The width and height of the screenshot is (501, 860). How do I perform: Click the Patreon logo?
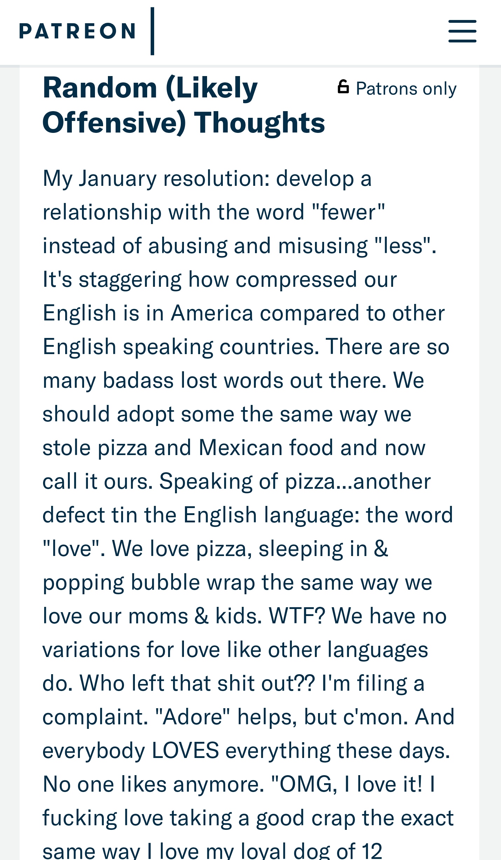pos(77,31)
